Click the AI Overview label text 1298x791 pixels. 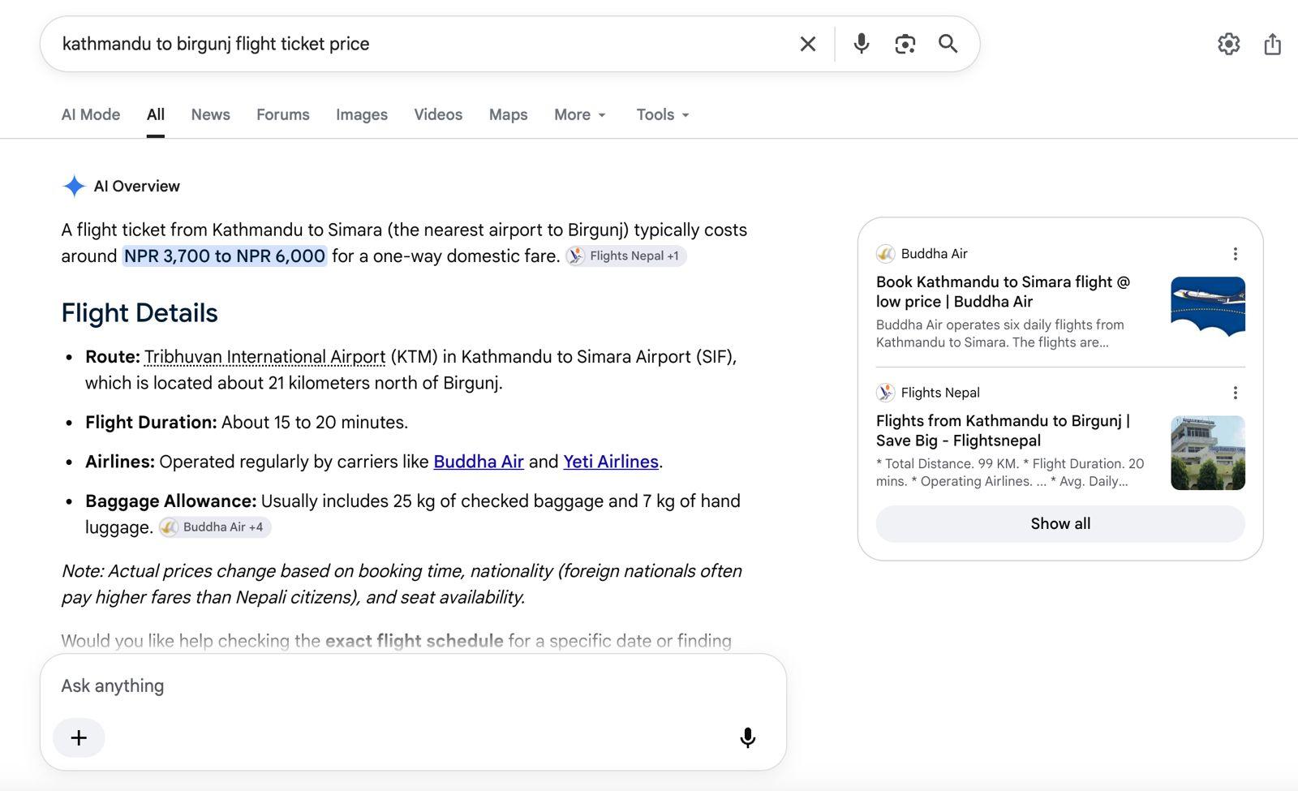pos(137,186)
